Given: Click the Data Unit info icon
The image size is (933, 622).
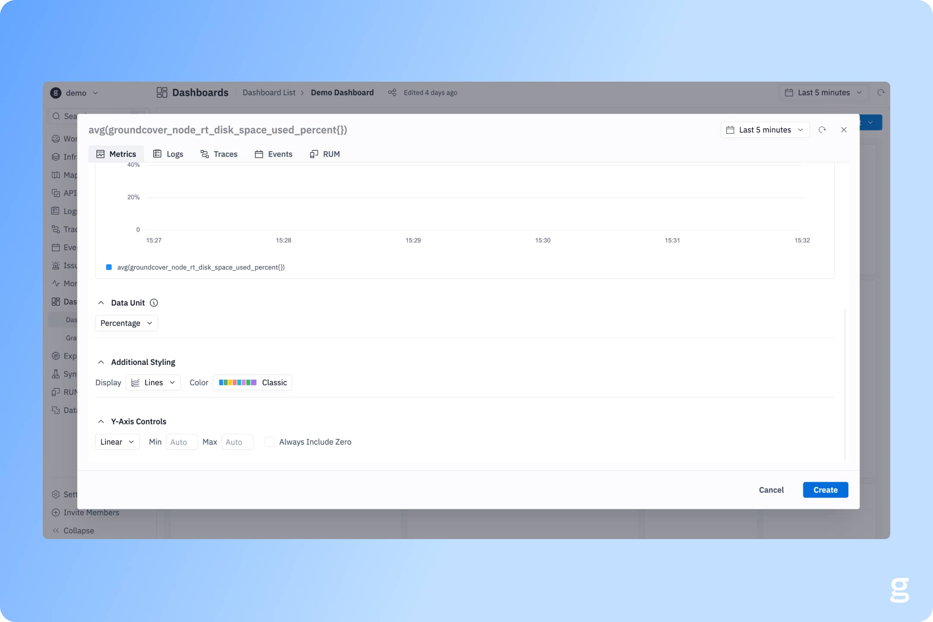Looking at the screenshot, I should (x=154, y=303).
